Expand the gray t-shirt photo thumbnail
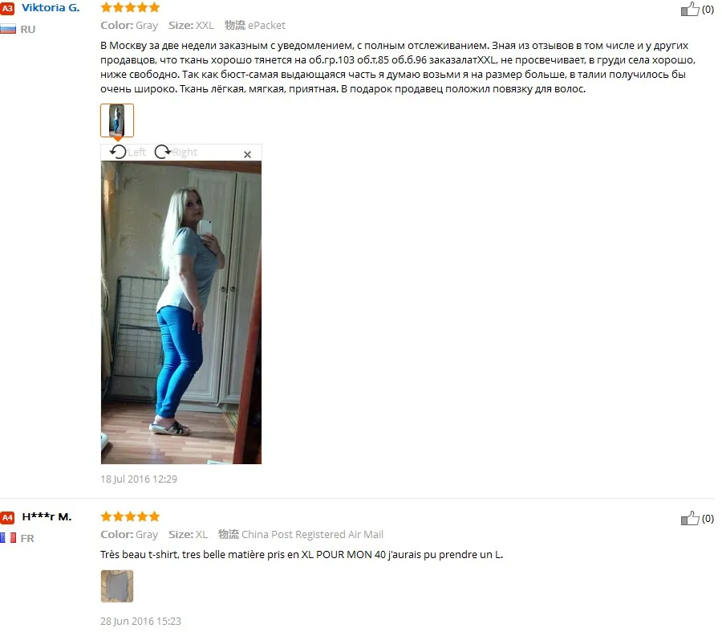The height and width of the screenshot is (632, 722). [117, 586]
